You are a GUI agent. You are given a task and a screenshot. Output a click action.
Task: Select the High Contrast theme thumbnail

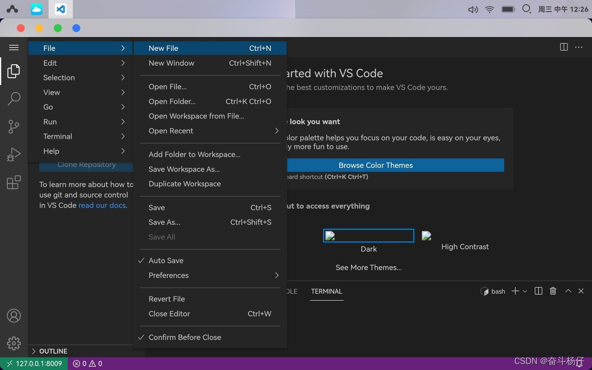(x=426, y=236)
